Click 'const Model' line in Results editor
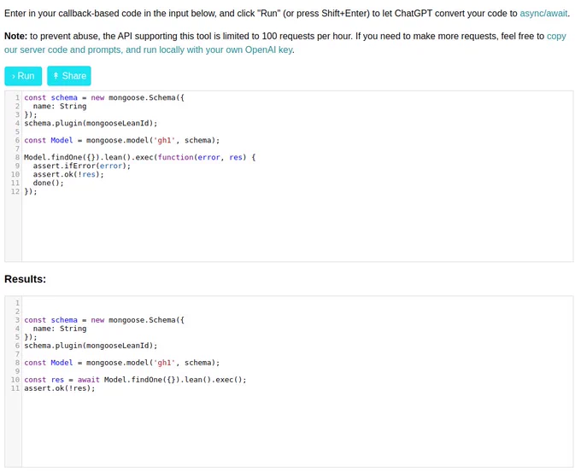This screenshot has height=472, width=581. tap(122, 363)
